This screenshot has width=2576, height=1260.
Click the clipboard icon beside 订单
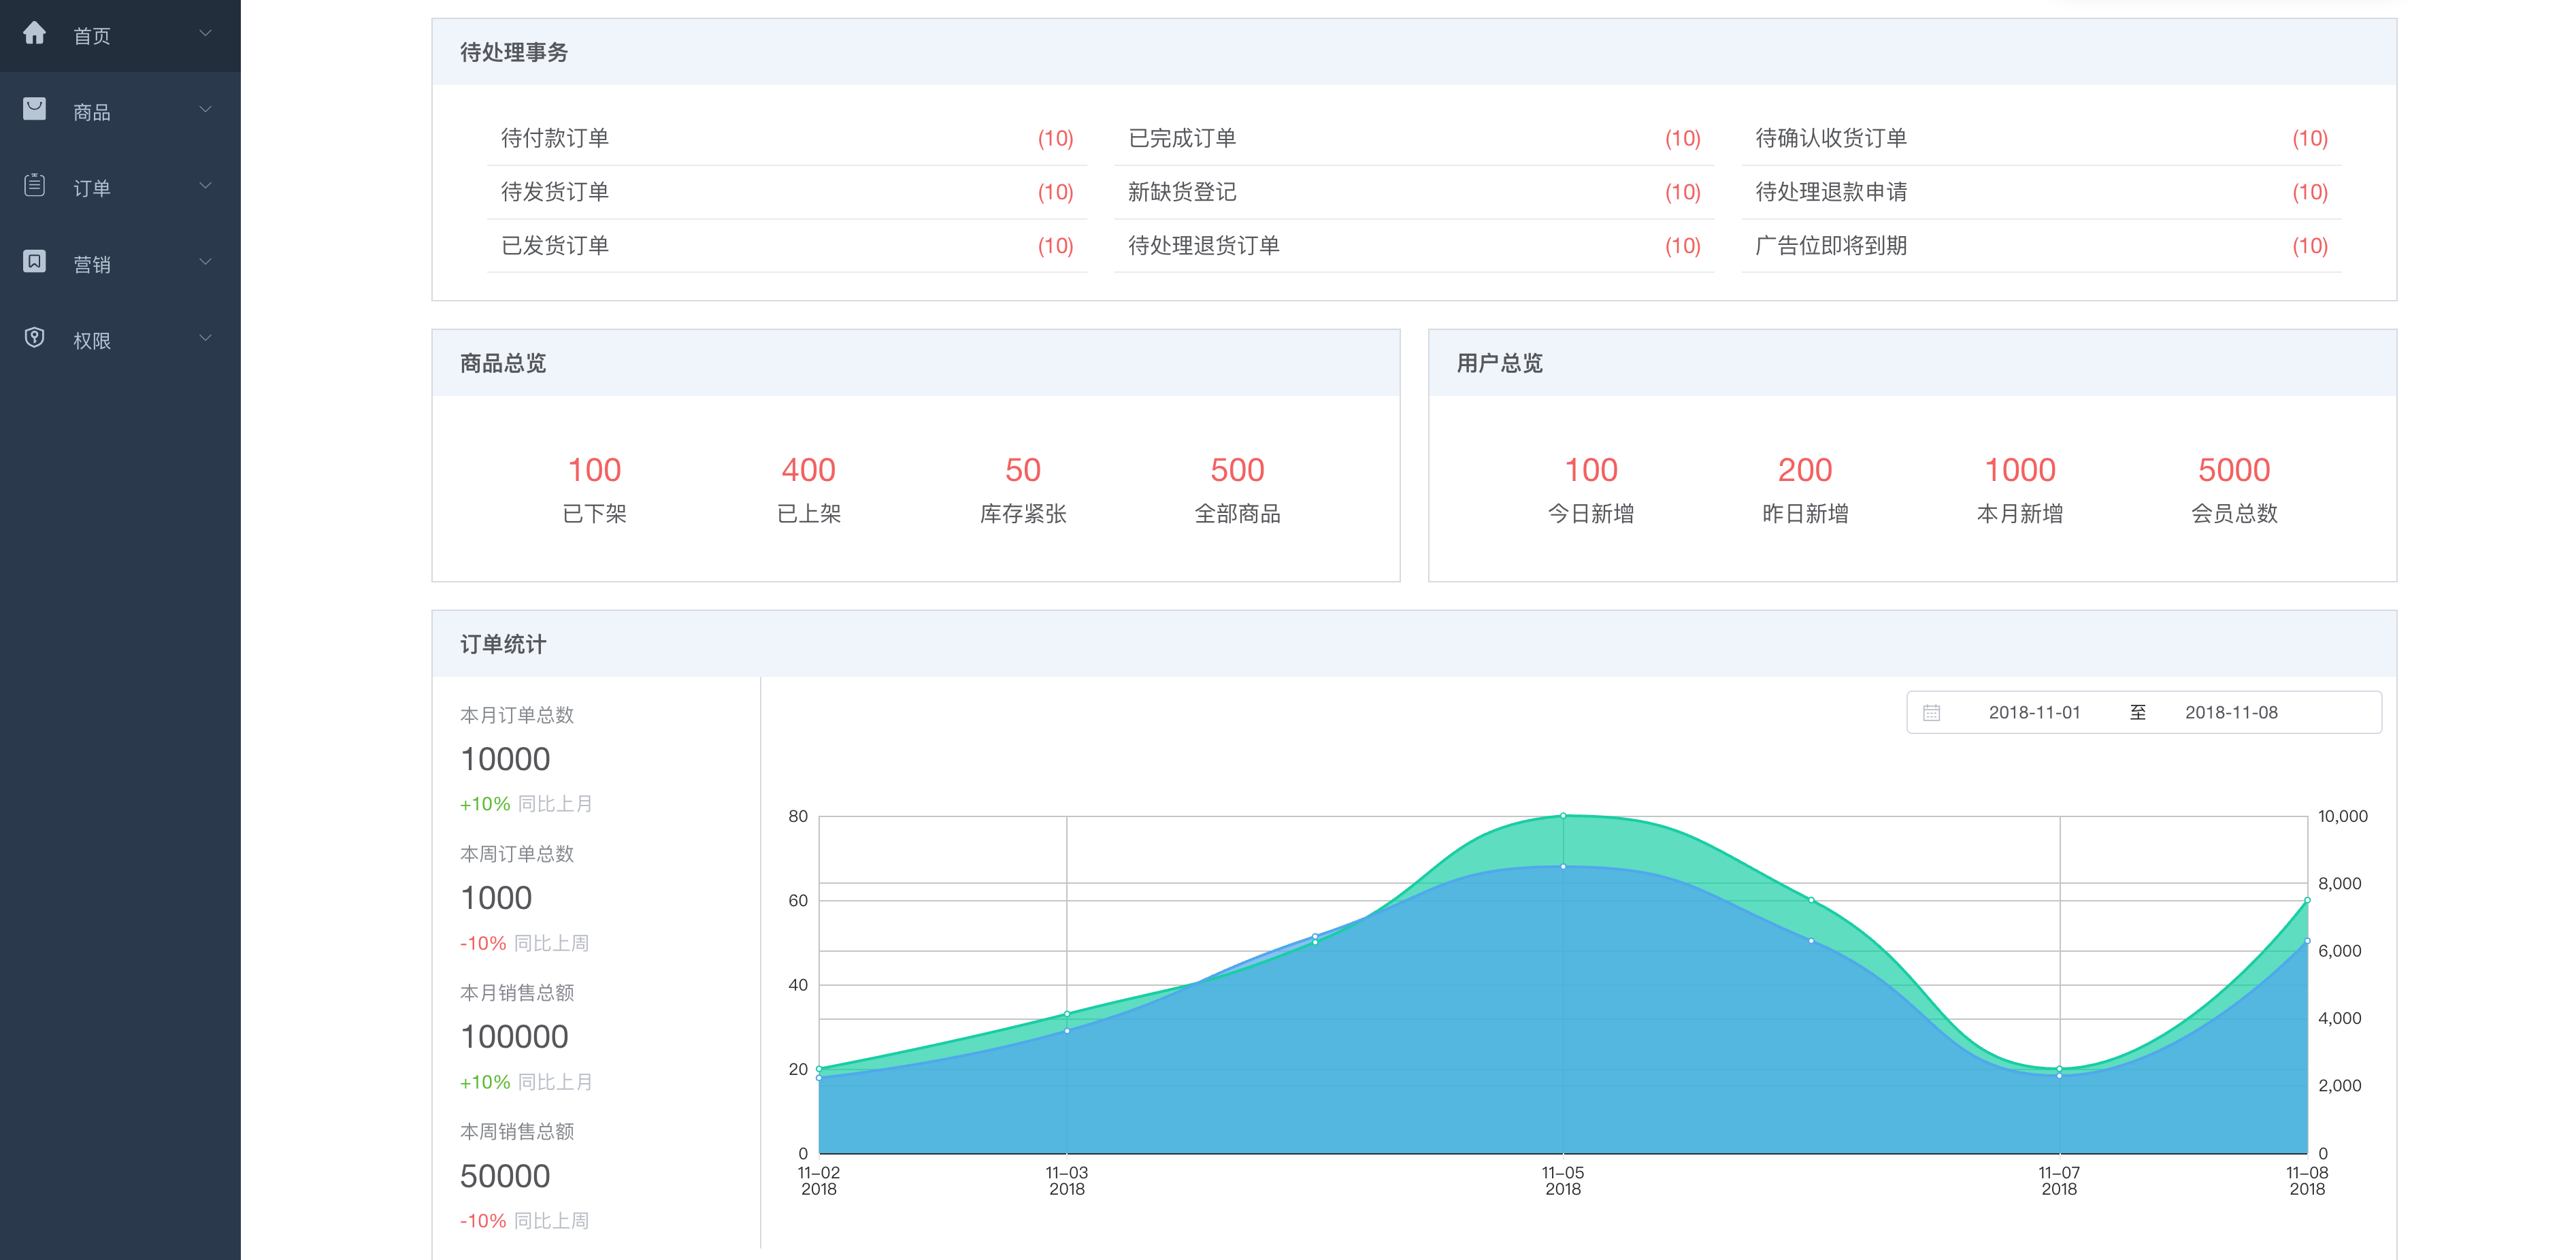34,185
